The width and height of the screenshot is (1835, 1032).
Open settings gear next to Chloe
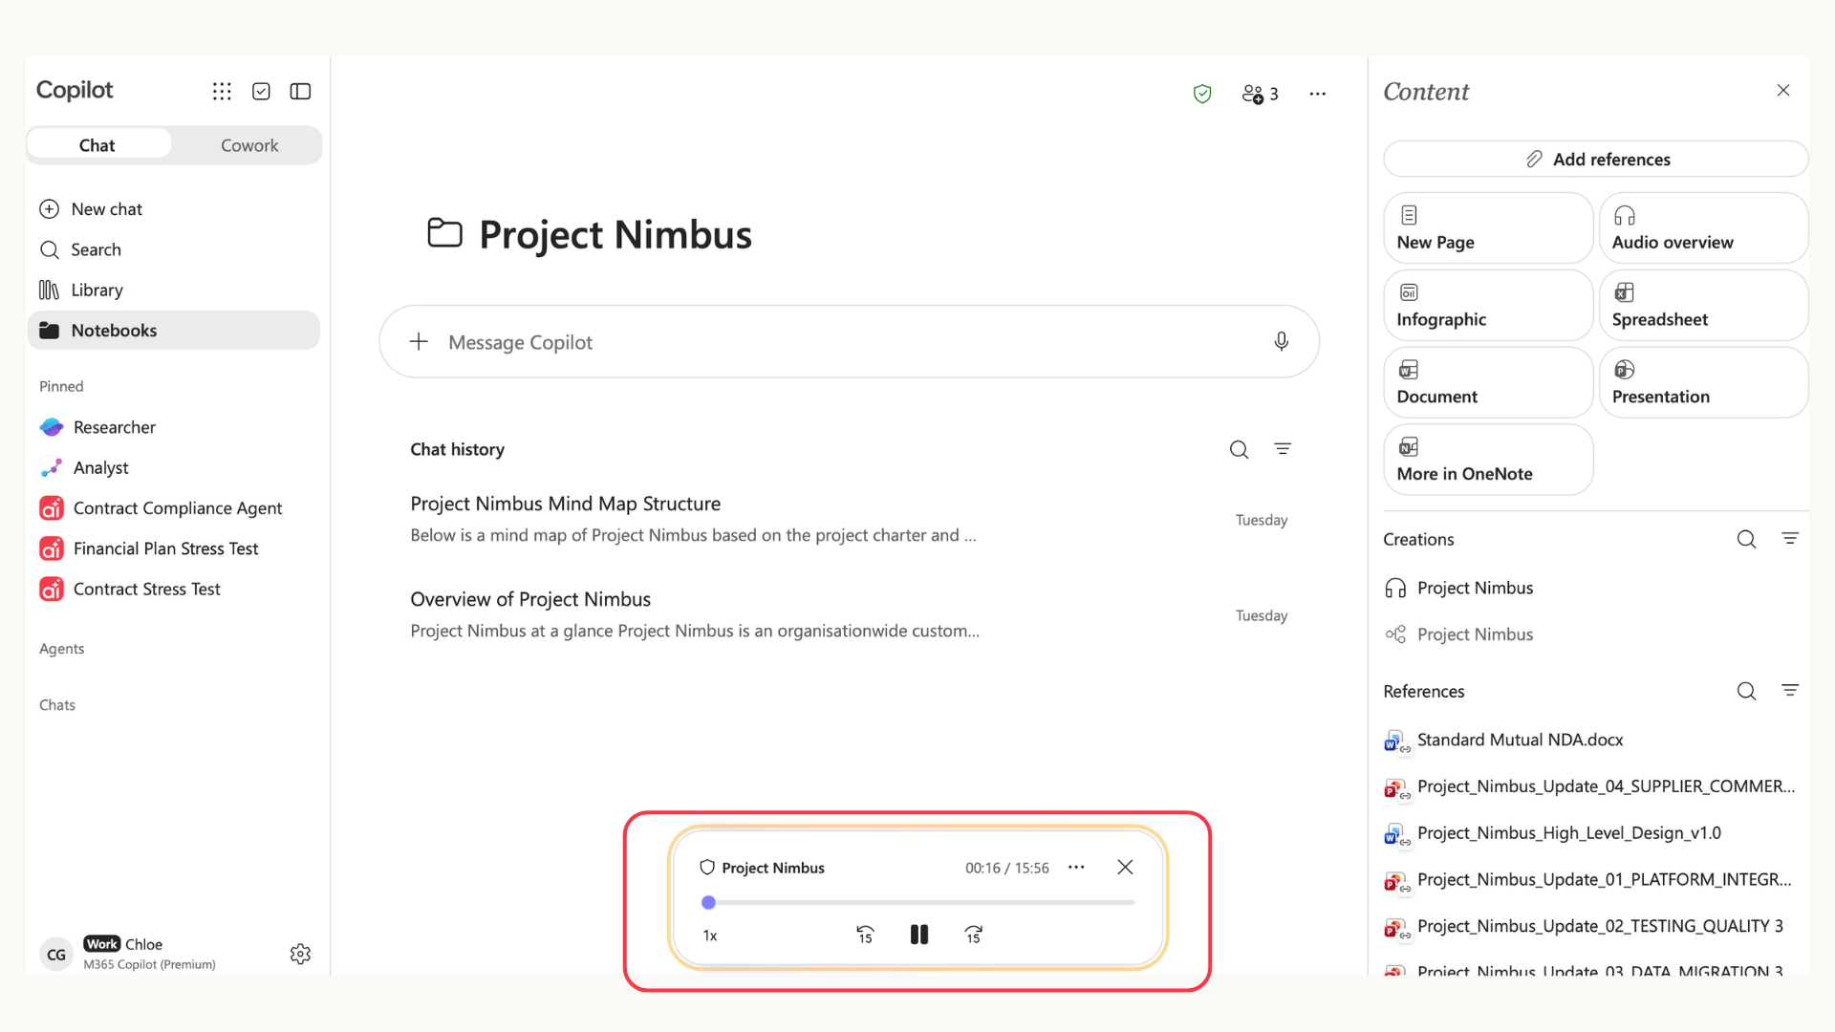300,954
